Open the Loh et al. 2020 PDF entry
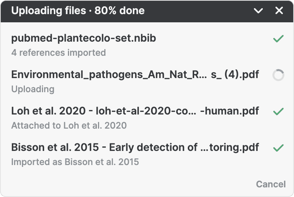 [x=135, y=111]
